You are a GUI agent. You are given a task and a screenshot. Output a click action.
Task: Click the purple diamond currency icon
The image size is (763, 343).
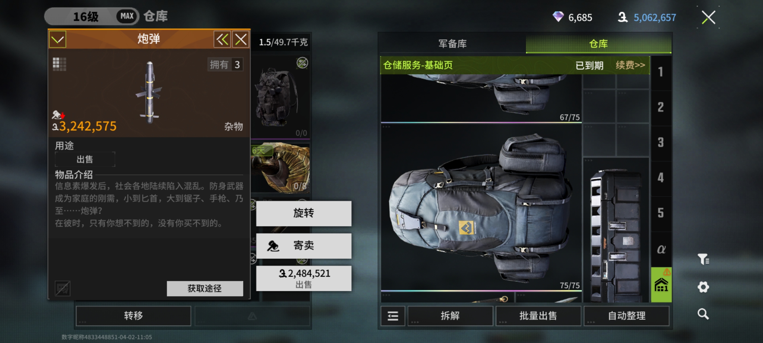(x=558, y=17)
